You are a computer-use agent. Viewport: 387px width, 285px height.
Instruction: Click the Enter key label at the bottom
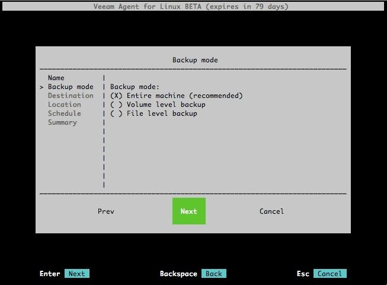pyautogui.click(x=50, y=274)
